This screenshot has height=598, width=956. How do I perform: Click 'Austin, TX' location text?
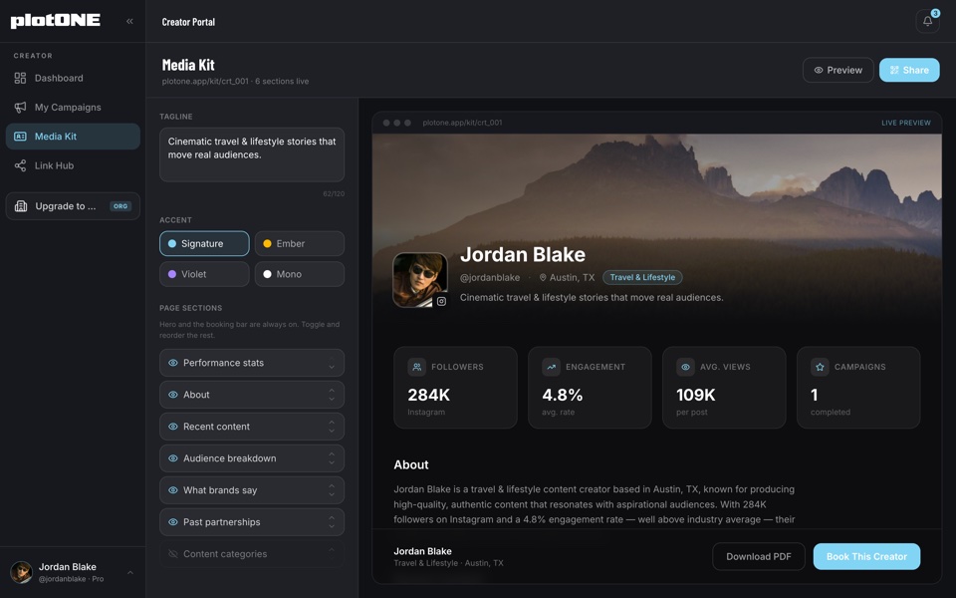tap(572, 278)
